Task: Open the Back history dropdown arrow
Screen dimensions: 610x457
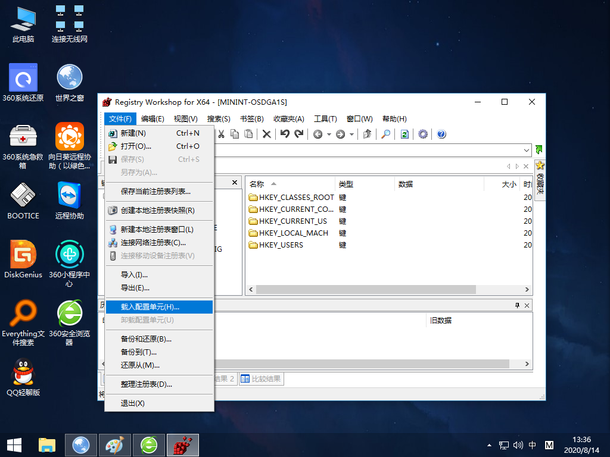Action: pos(329,134)
